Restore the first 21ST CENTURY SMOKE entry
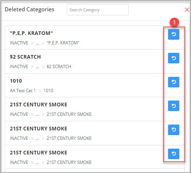191x173 pixels. pos(174,106)
